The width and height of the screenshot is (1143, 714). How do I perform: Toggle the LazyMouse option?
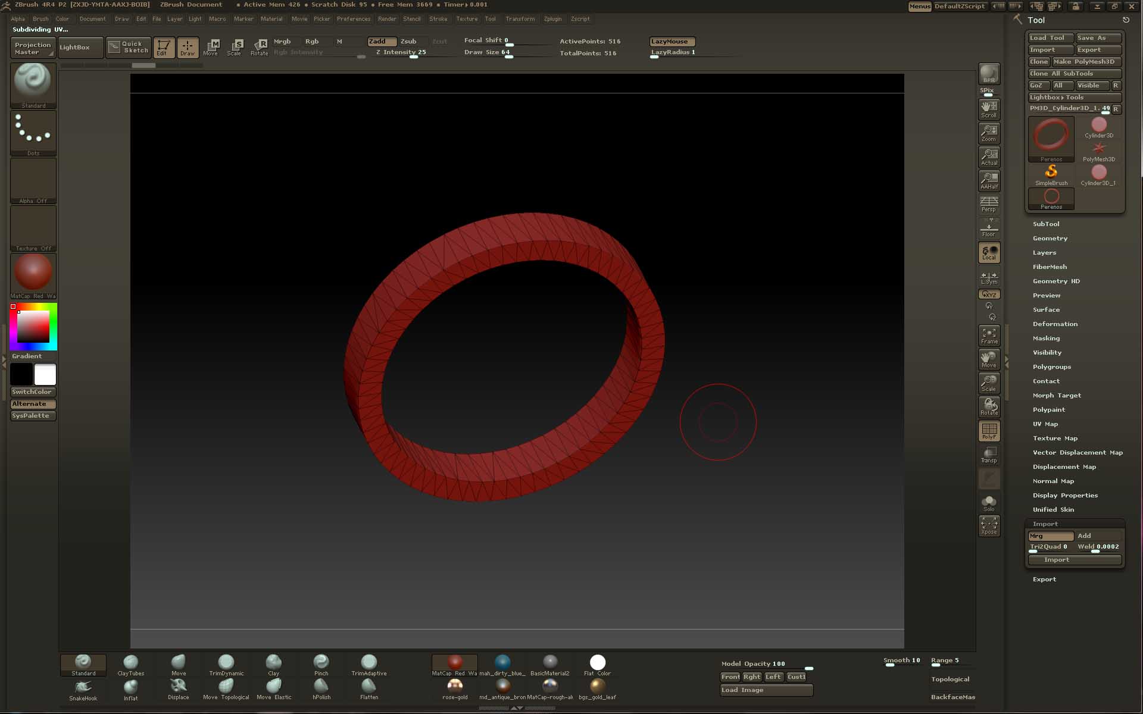tap(672, 42)
